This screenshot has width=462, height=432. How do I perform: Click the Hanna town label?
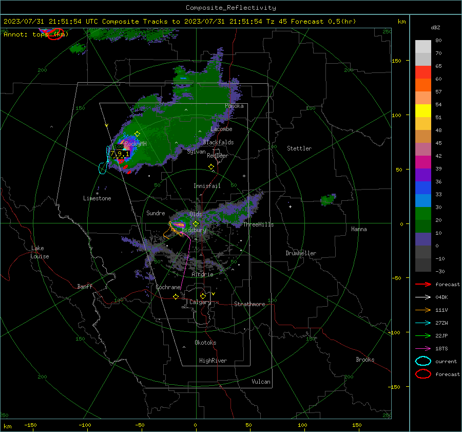359,229
